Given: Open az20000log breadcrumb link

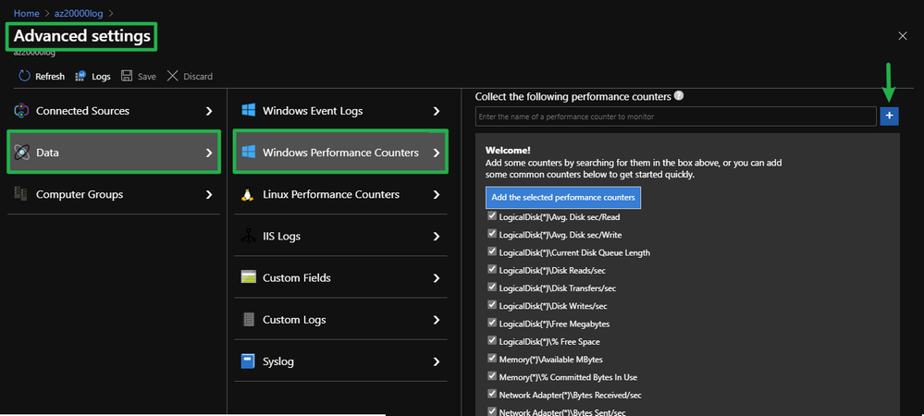Looking at the screenshot, I should (79, 12).
